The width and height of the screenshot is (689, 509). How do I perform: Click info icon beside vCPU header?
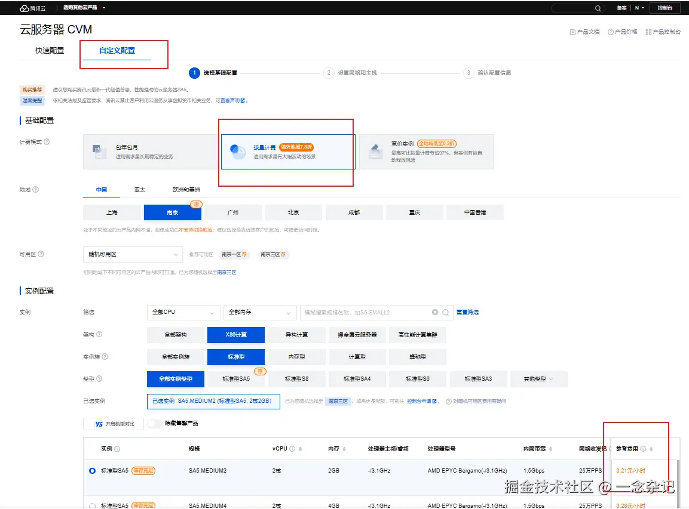[292, 449]
